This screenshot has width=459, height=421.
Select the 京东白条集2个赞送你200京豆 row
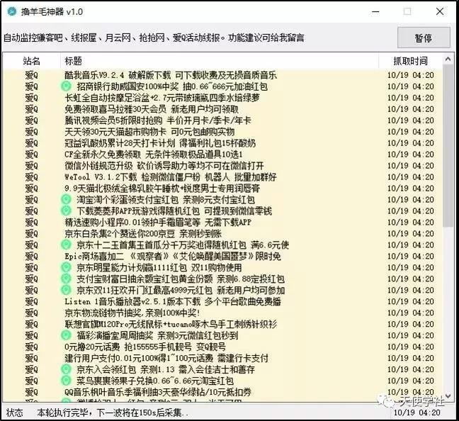pos(222,233)
